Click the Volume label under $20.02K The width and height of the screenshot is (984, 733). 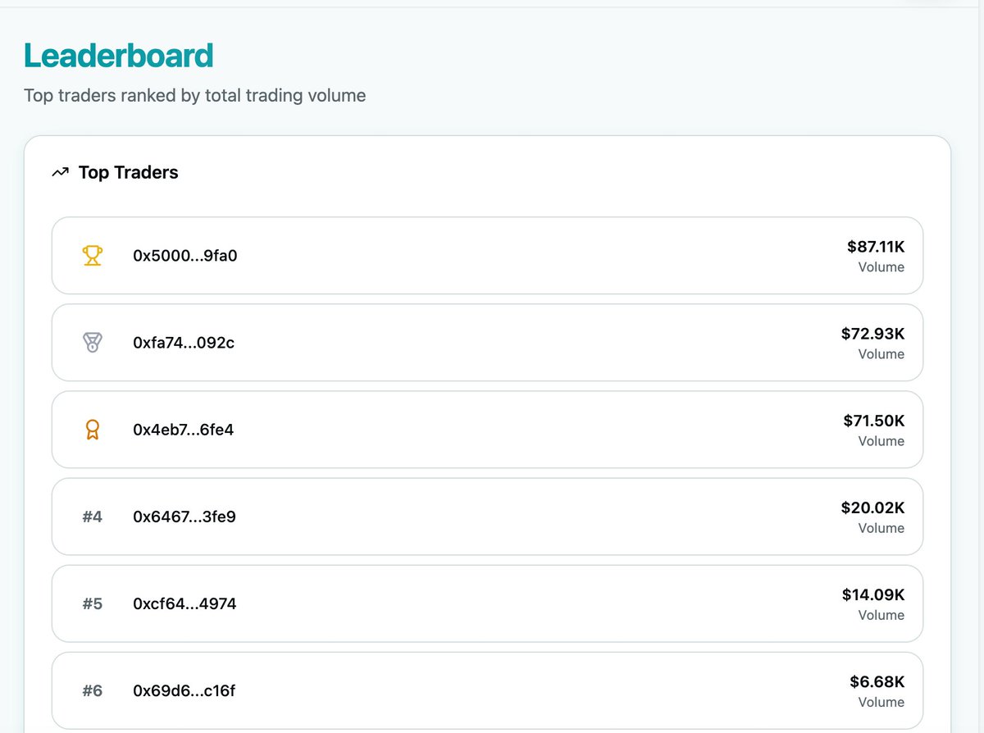(x=881, y=528)
